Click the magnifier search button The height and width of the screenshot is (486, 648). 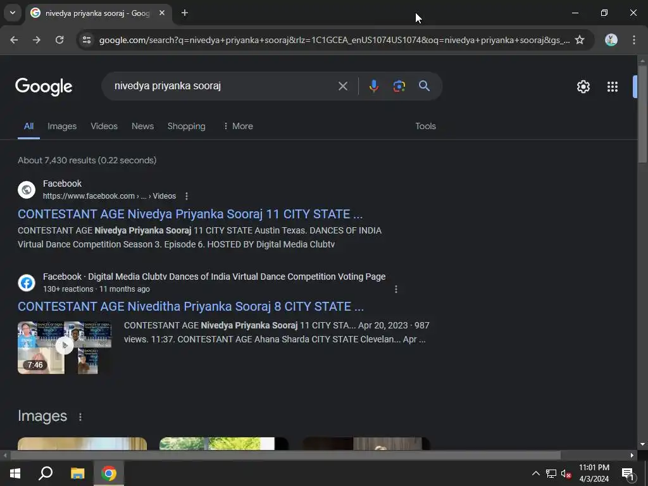click(x=425, y=86)
